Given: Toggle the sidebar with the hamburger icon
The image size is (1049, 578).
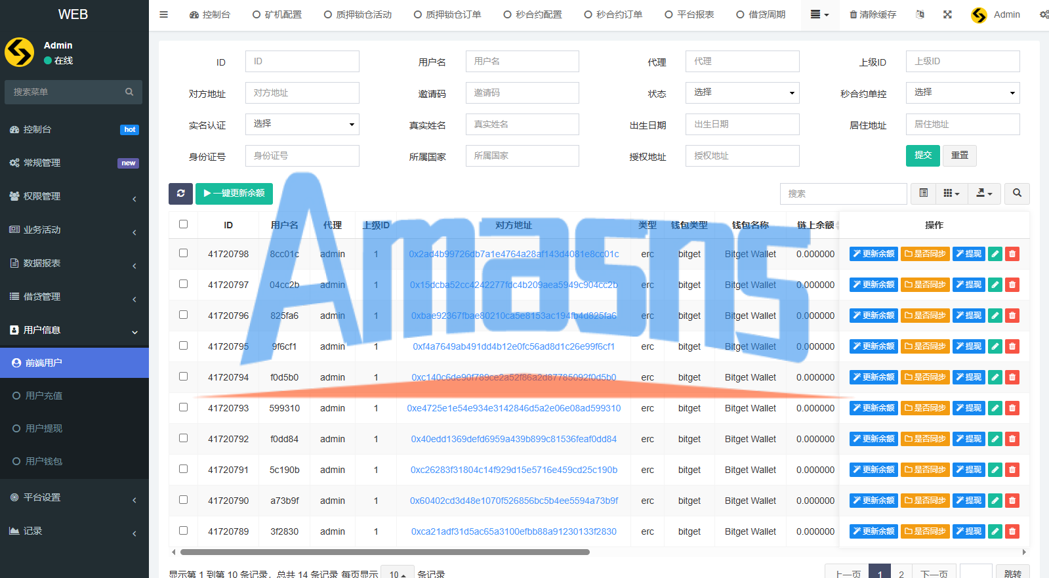Looking at the screenshot, I should tap(164, 14).
